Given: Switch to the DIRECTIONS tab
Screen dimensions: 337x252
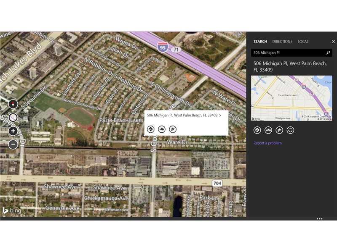Looking at the screenshot, I should (282, 42).
